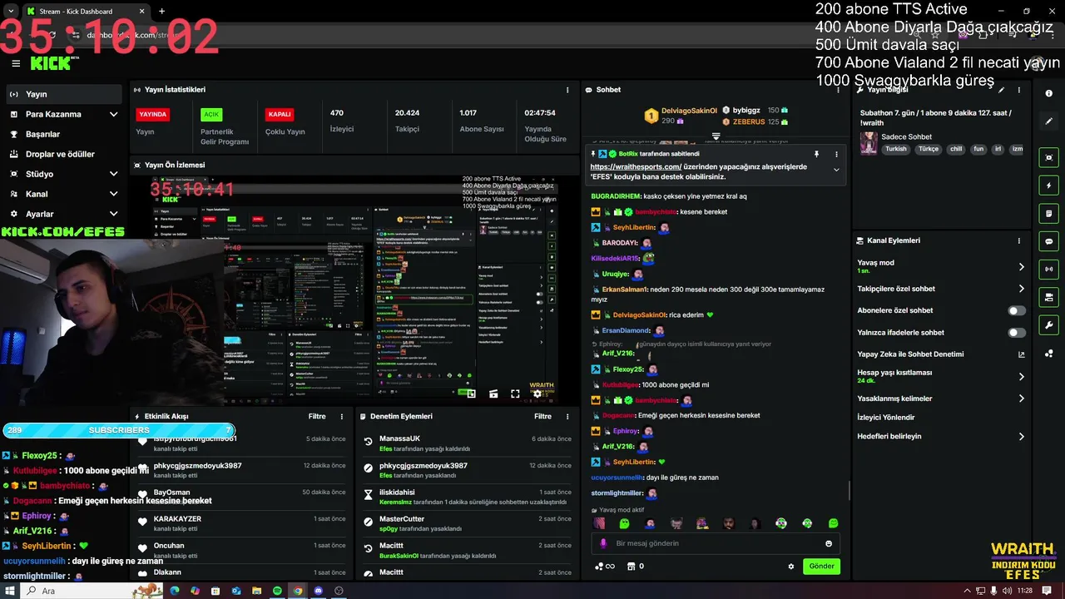Open Discord from the taskbar
The width and height of the screenshot is (1065, 599).
pos(318,591)
